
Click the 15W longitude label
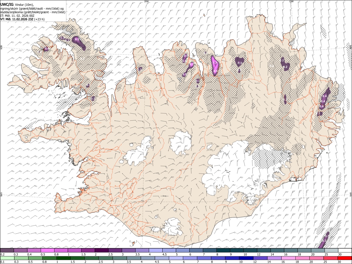[x=291, y=1]
